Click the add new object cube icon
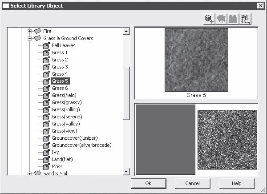 (209, 19)
